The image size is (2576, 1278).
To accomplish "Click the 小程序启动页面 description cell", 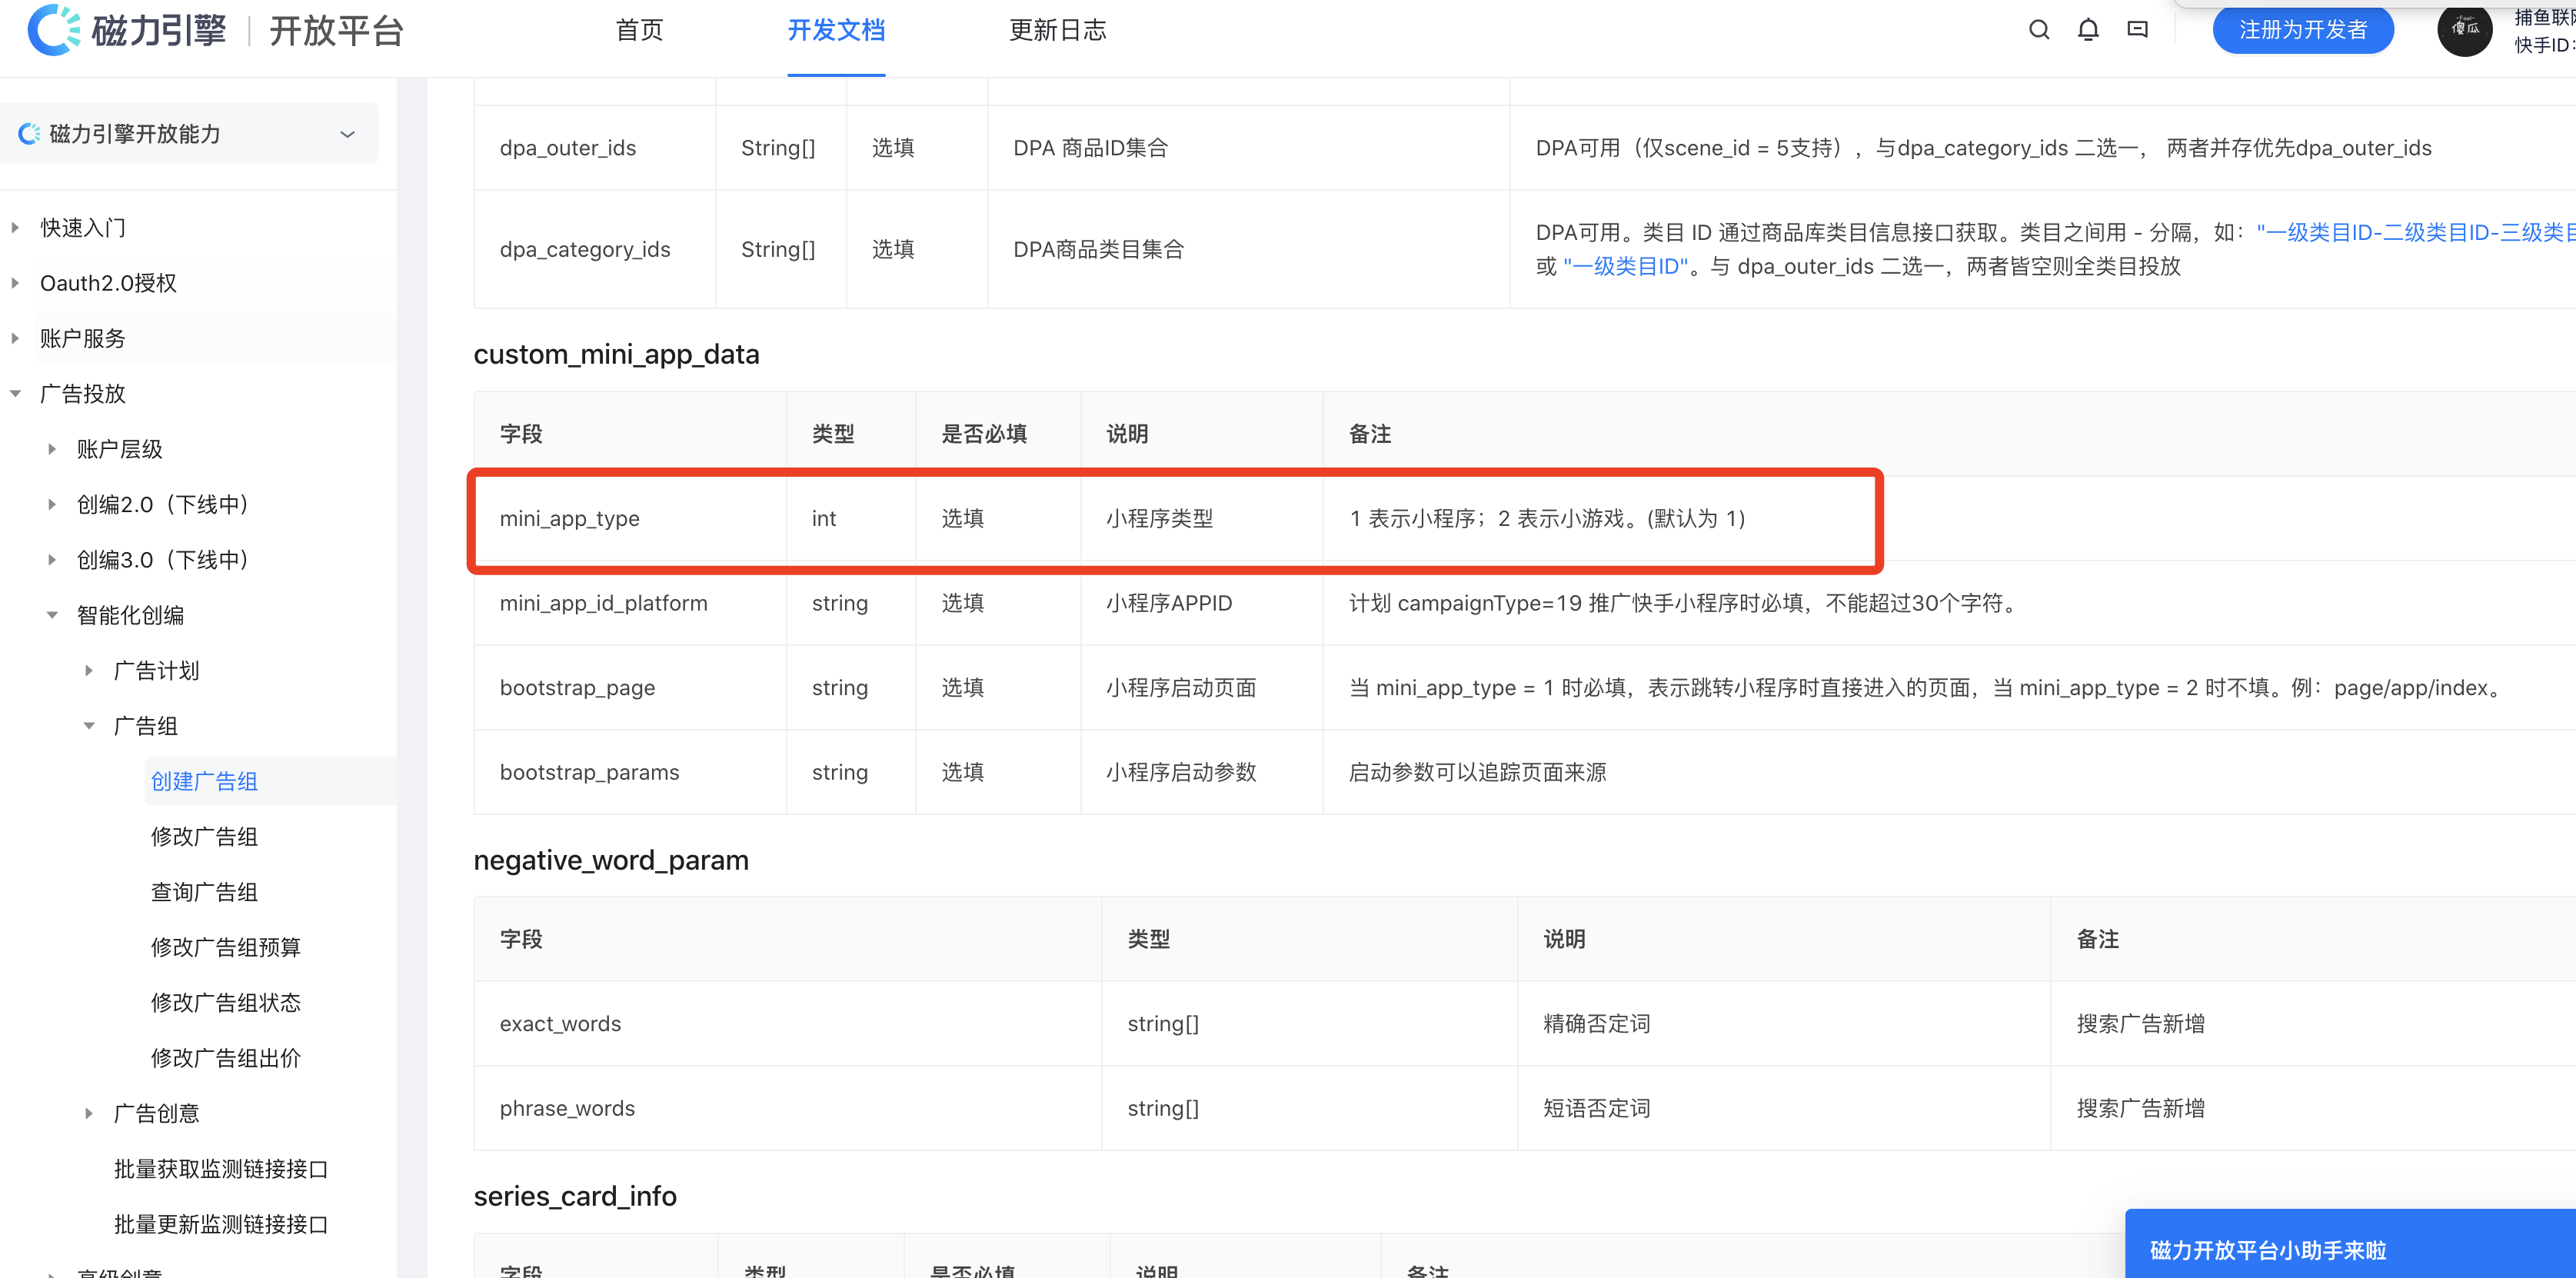I will [x=1201, y=688].
